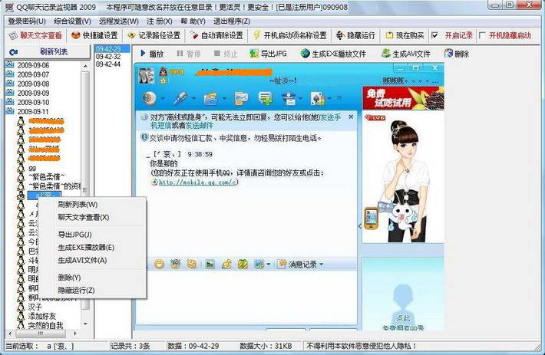Select the 添加好友 entry in the tree

[x=41, y=316]
